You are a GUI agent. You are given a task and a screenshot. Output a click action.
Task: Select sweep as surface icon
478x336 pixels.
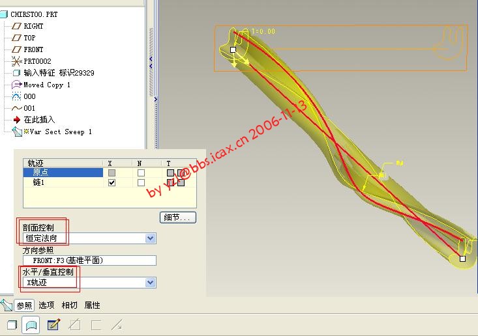tap(31, 325)
